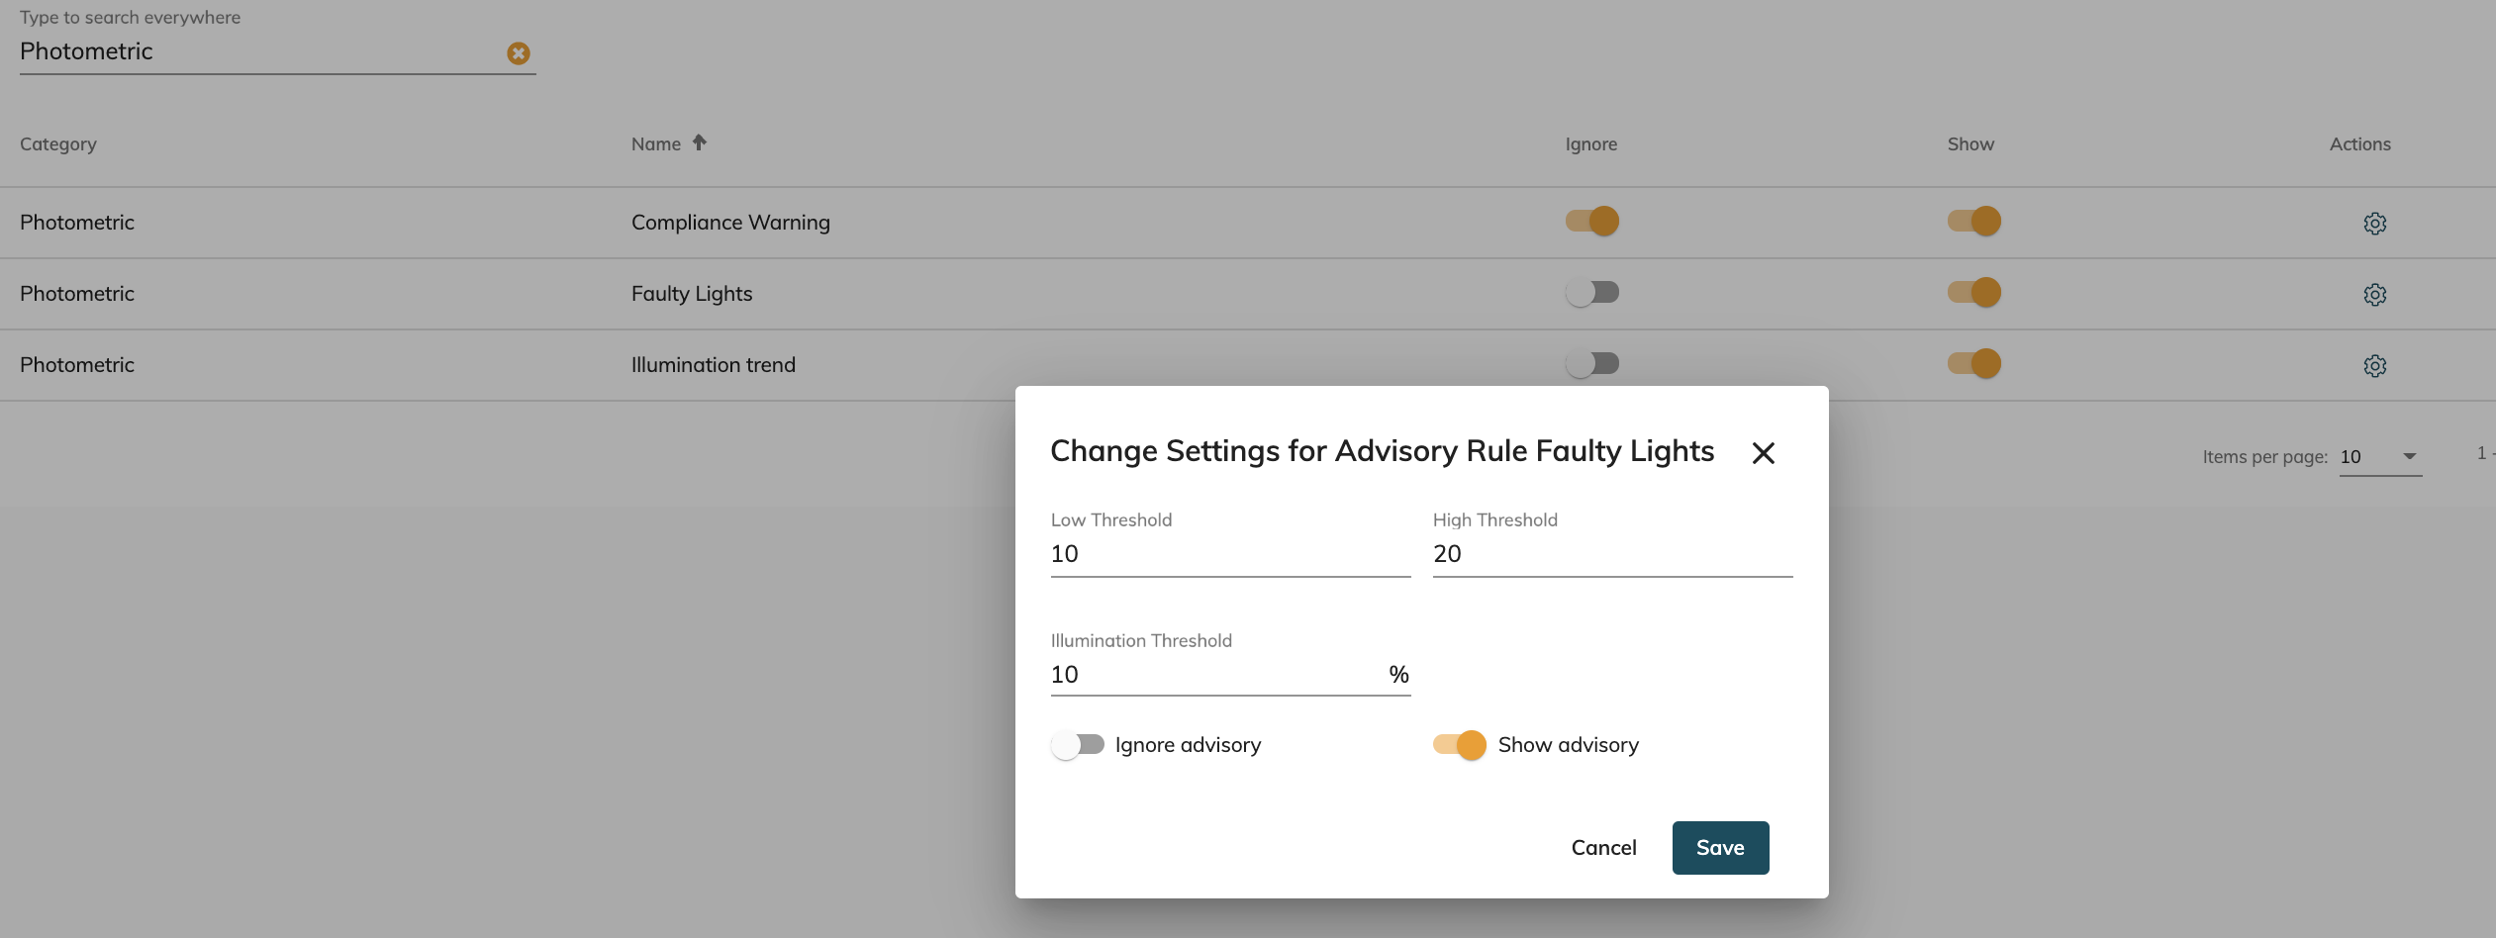This screenshot has width=2496, height=938.
Task: Open the Items per page dropdown
Action: tap(2379, 457)
